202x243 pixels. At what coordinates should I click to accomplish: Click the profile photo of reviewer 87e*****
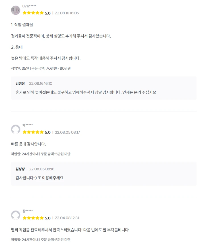tap(16, 10)
